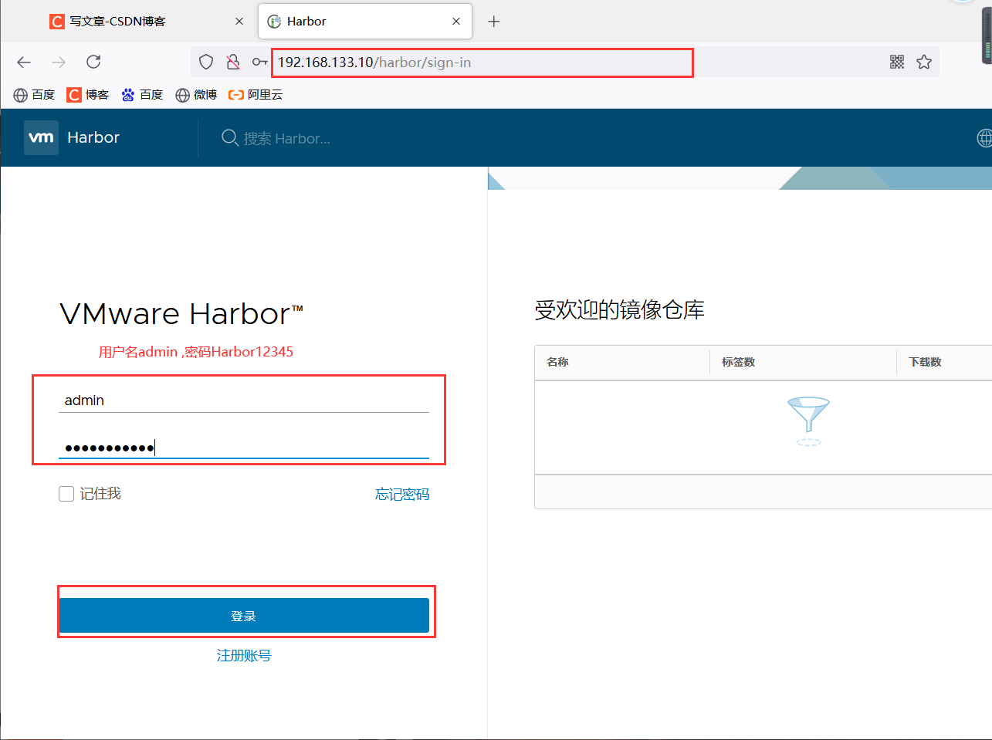The width and height of the screenshot is (992, 740).
Task: Click the Harbor header title
Action: (x=93, y=137)
